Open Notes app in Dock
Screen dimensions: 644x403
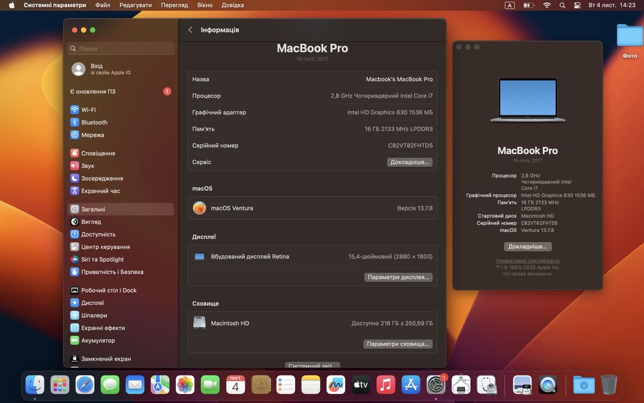click(x=310, y=385)
